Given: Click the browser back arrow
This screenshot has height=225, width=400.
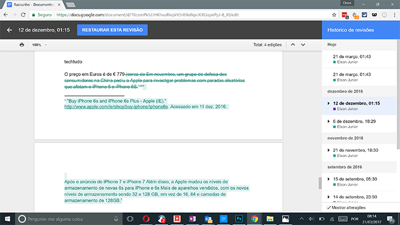Looking at the screenshot, I should point(6,15).
